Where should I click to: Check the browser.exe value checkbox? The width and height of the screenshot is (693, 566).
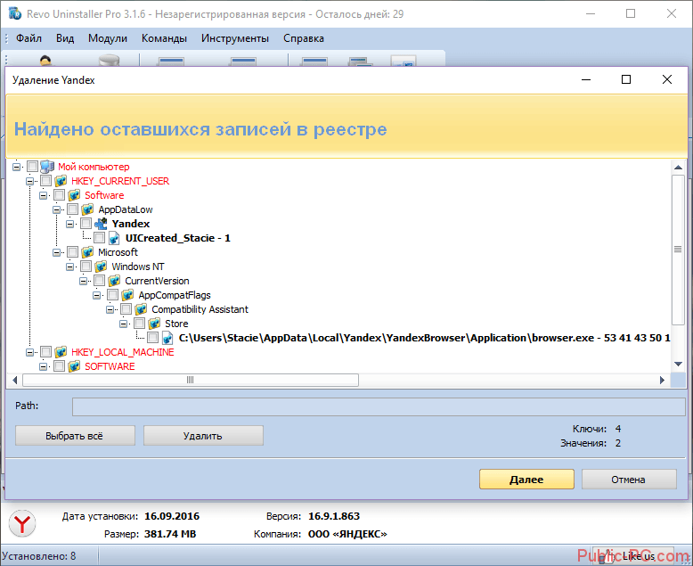152,338
